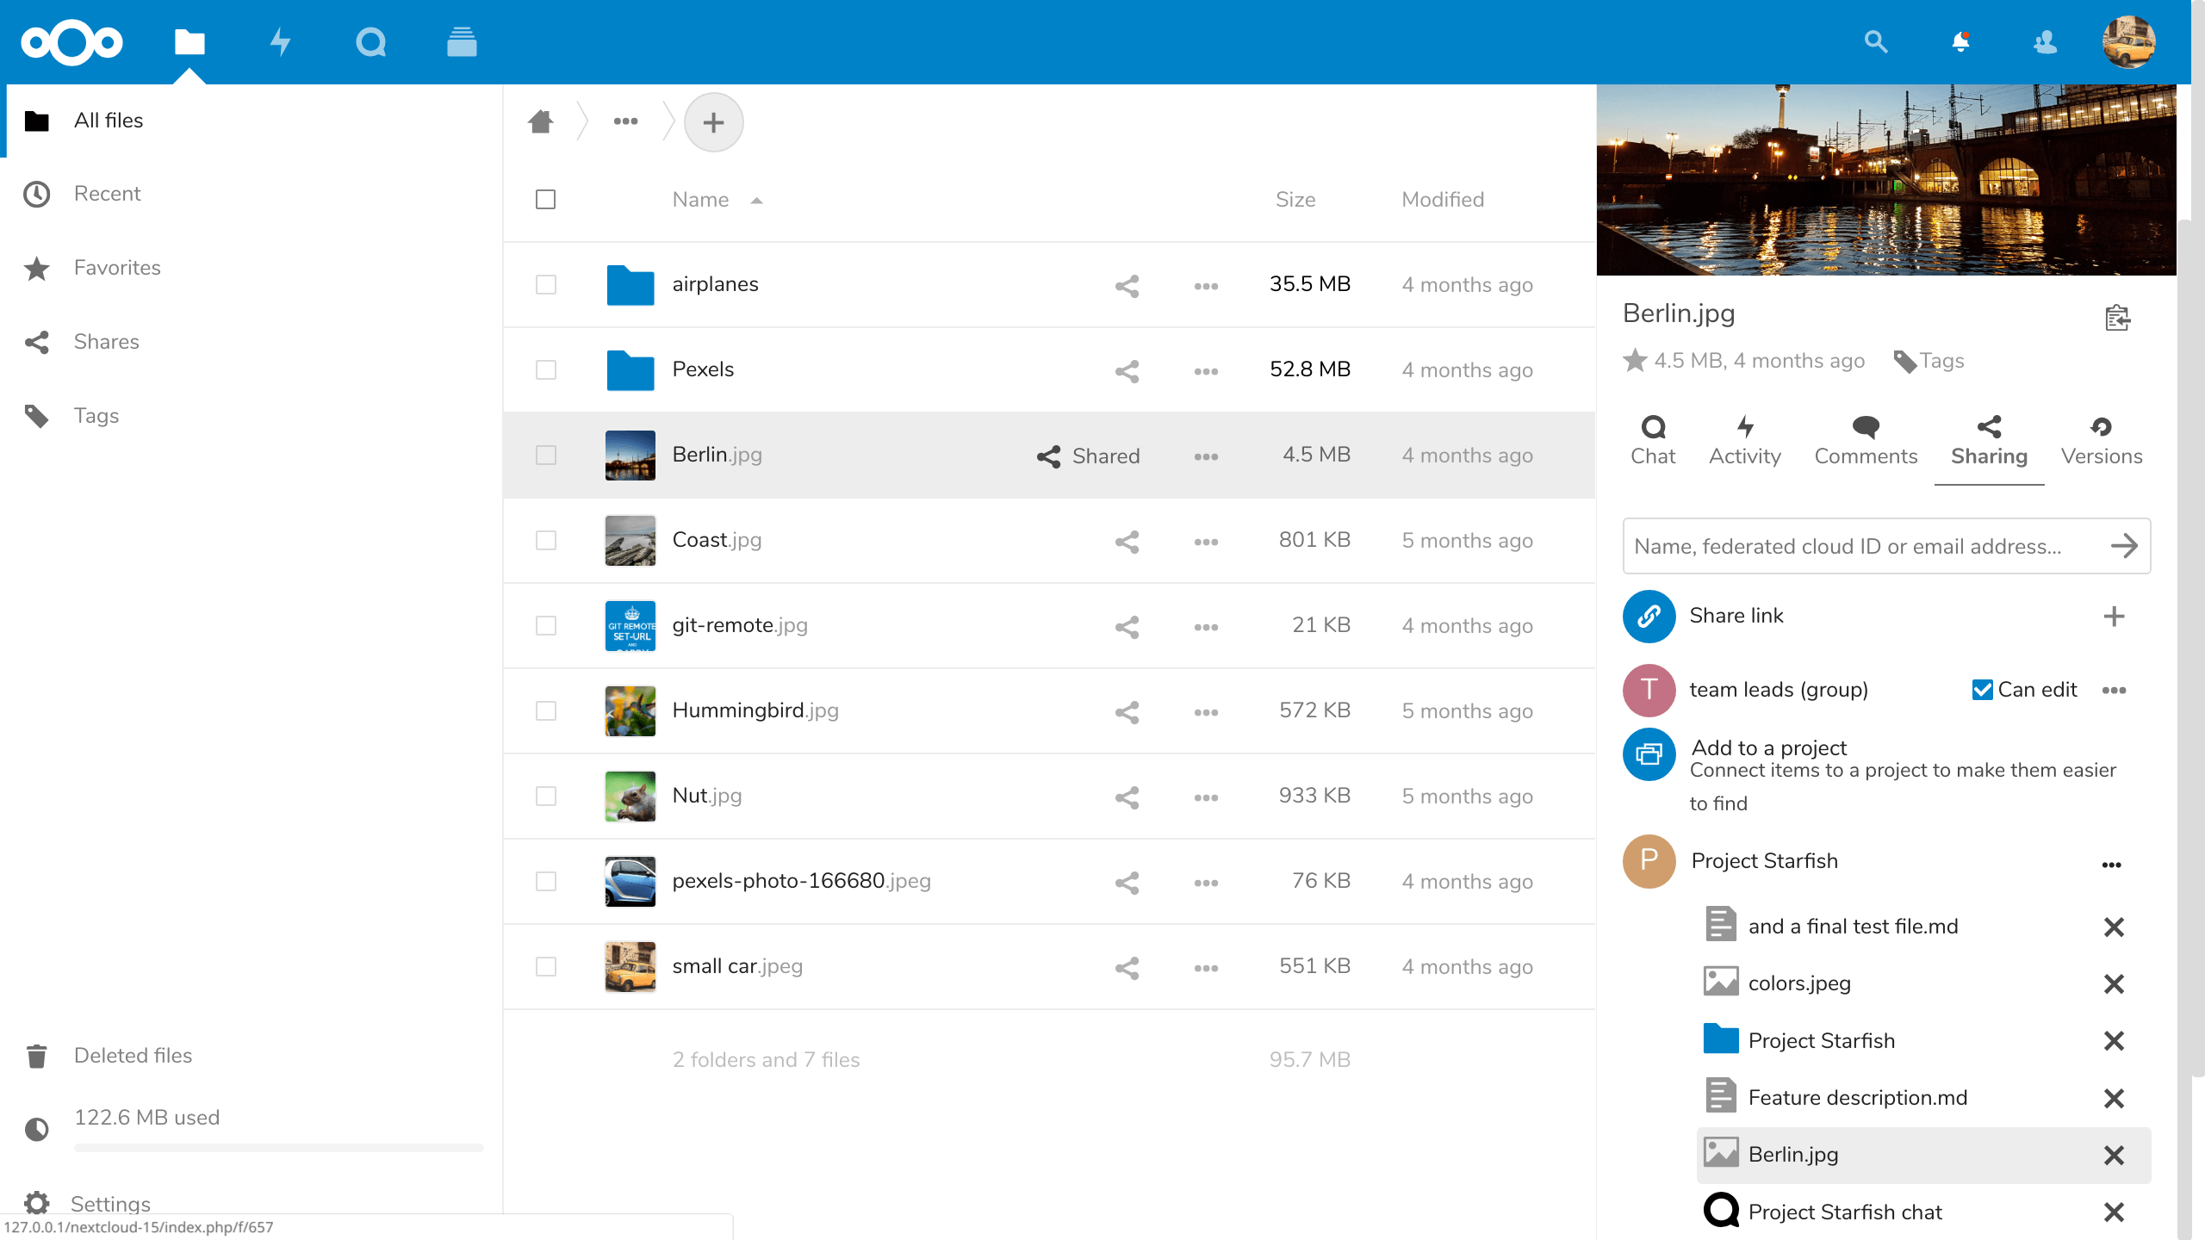Viewport: 2205px width, 1240px height.
Task: Select the Pexels folder checkbox
Action: point(546,370)
